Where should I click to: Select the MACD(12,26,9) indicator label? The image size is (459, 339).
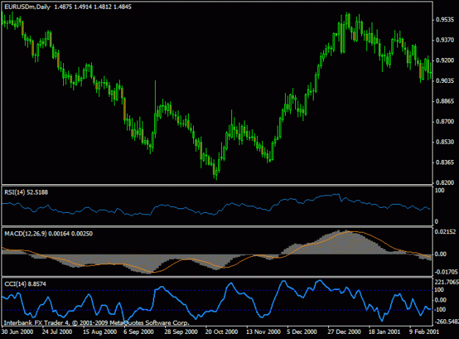pos(25,233)
